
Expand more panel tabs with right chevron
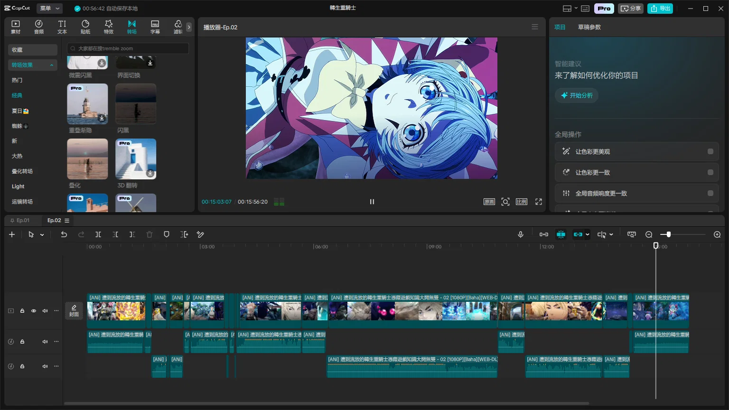click(189, 27)
